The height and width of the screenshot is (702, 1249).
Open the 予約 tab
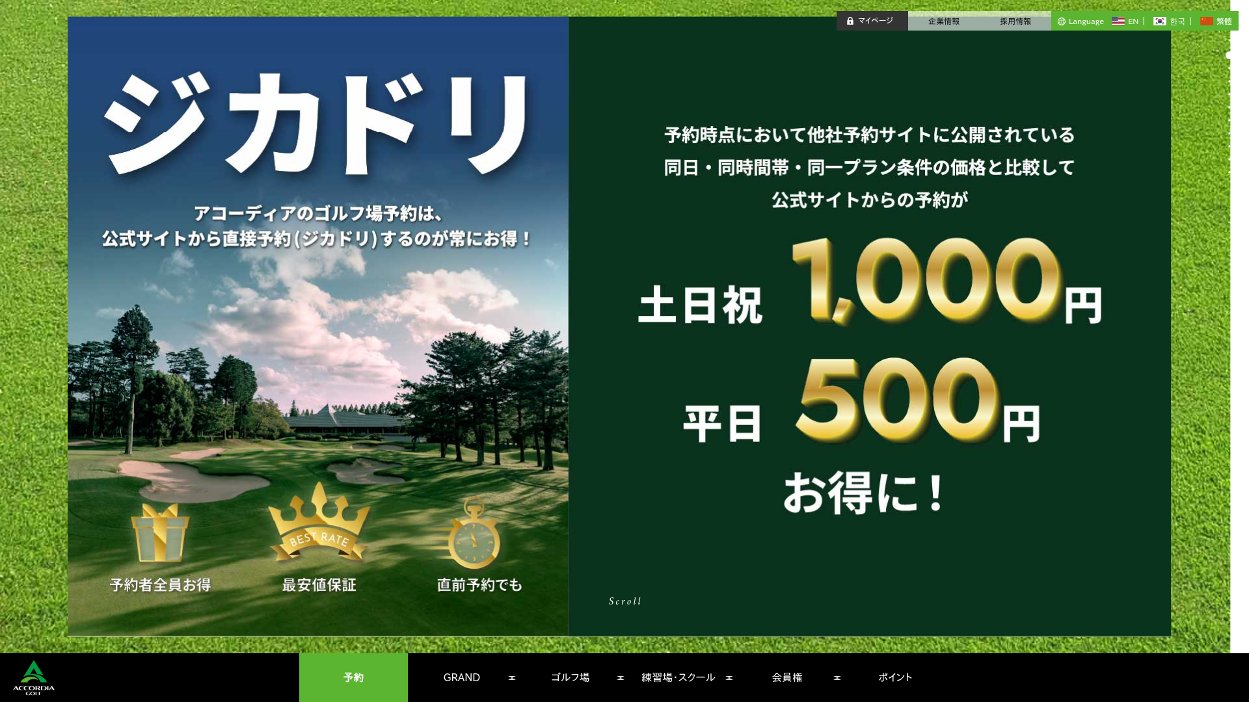pyautogui.click(x=353, y=677)
